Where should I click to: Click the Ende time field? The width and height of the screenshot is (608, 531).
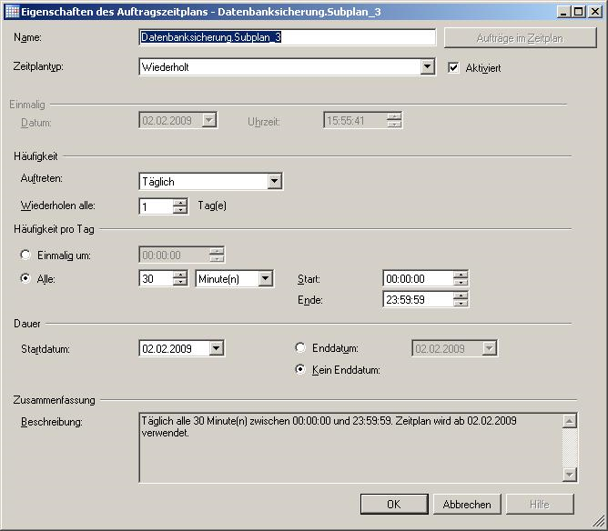pyautogui.click(x=417, y=299)
